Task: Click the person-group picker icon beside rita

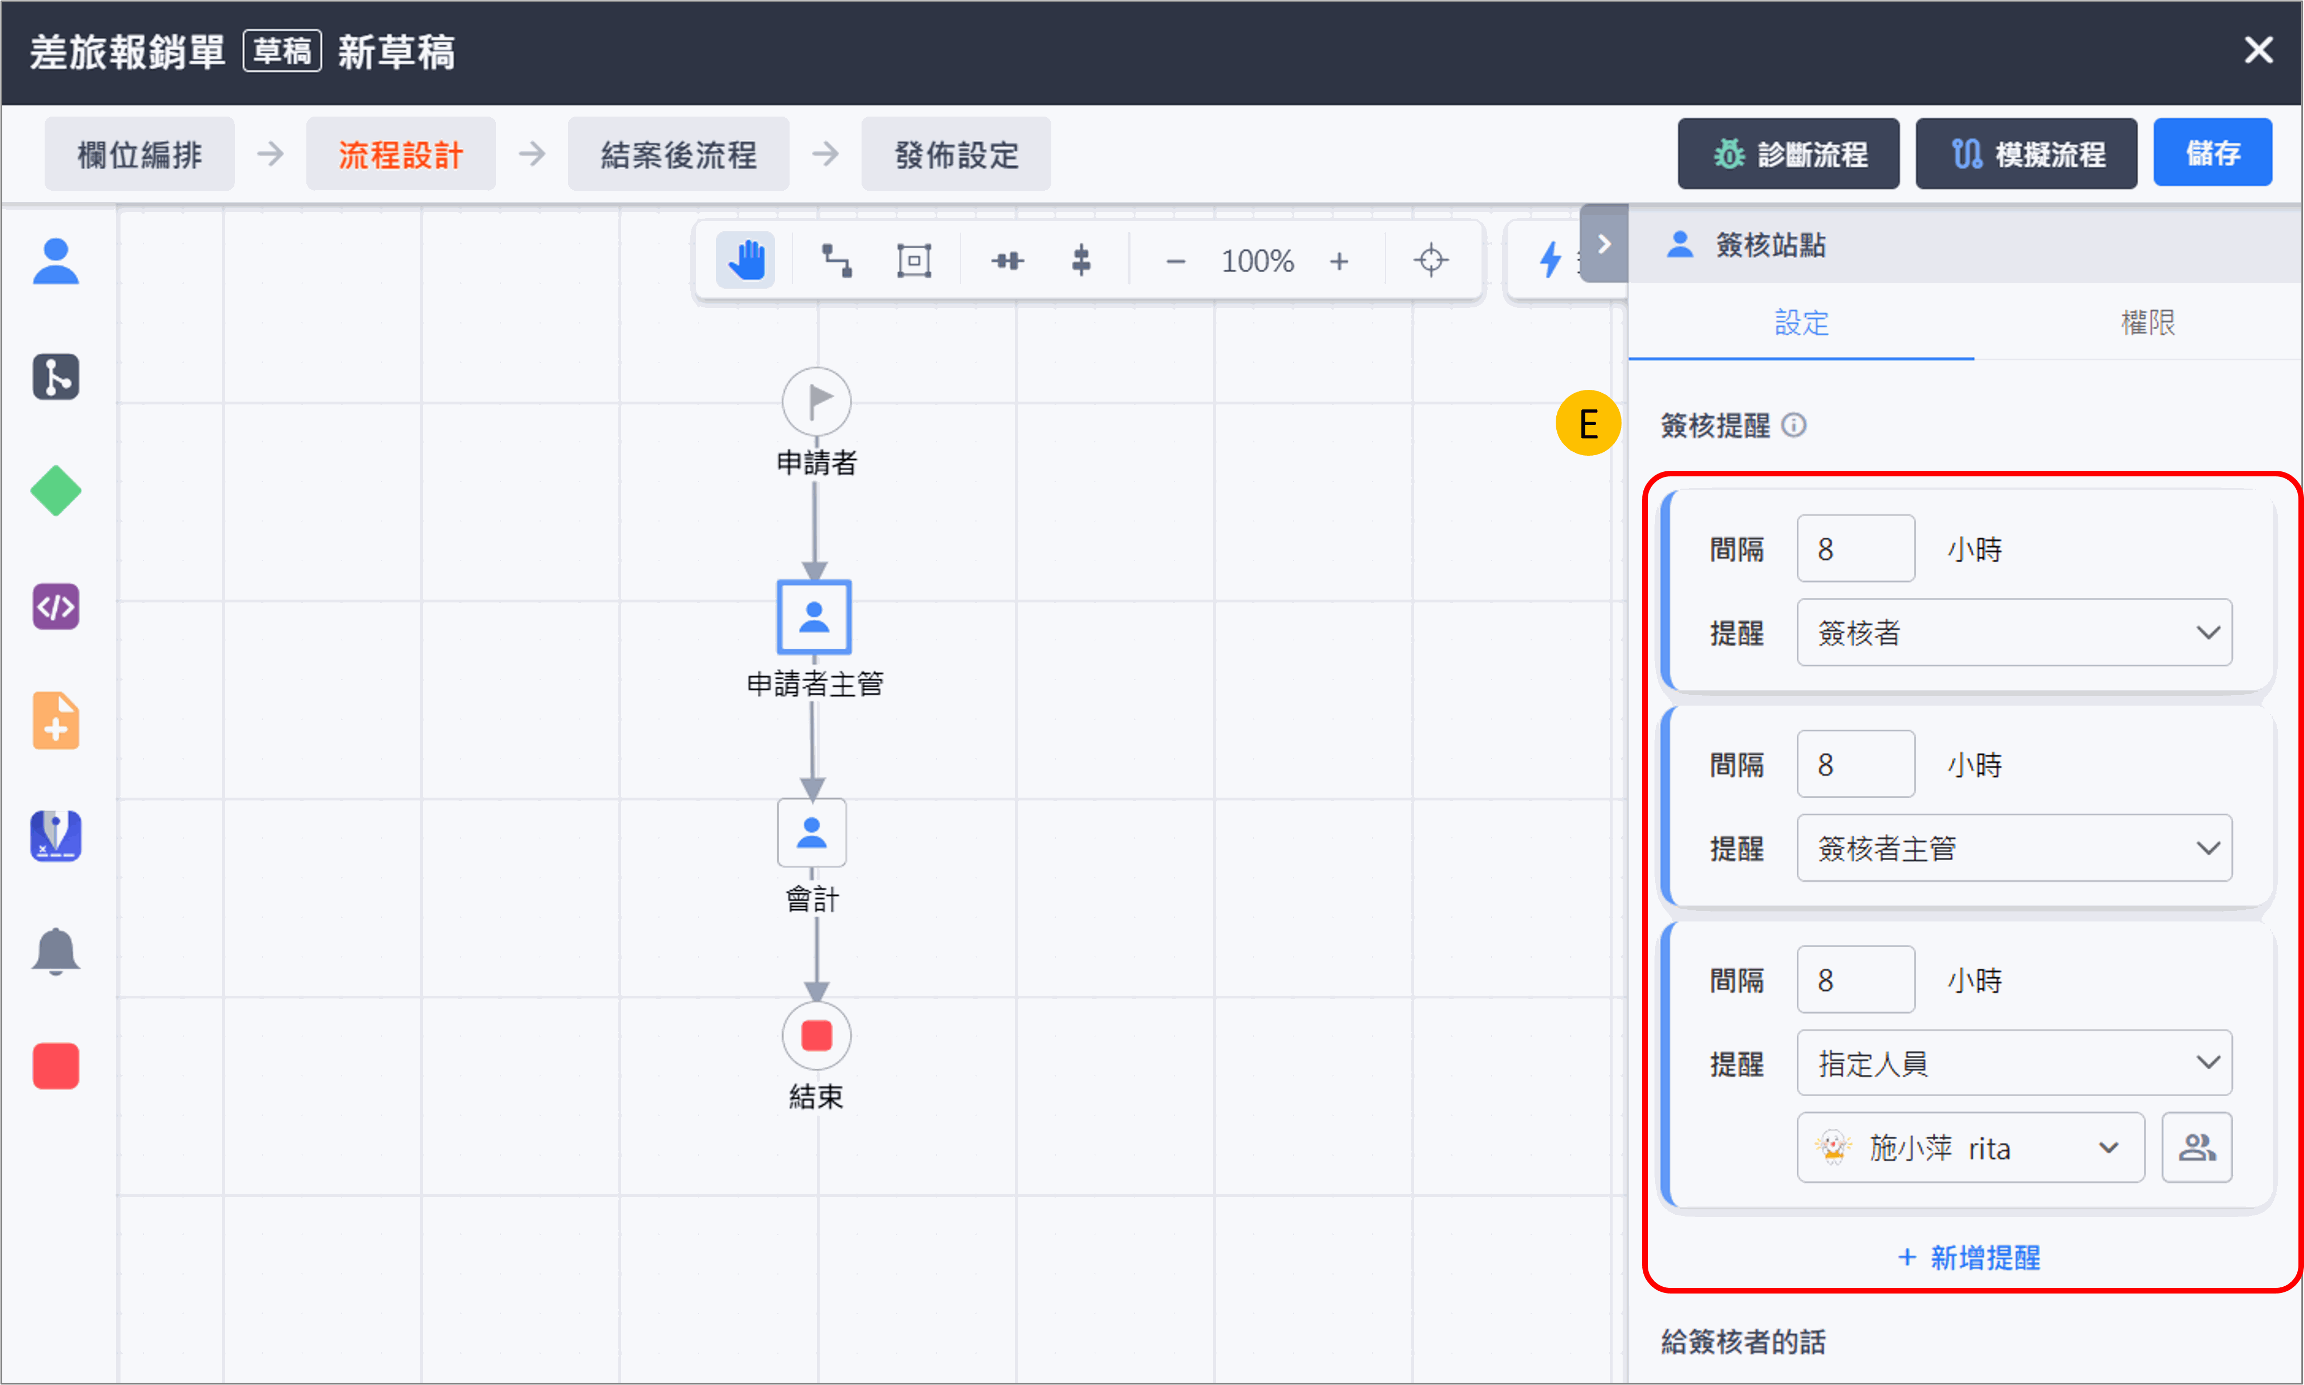Action: (x=2196, y=1147)
